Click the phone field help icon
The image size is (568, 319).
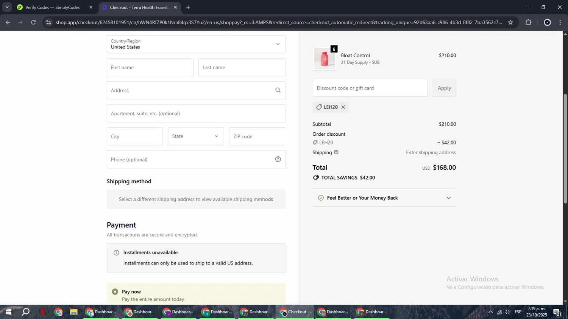coord(278,159)
